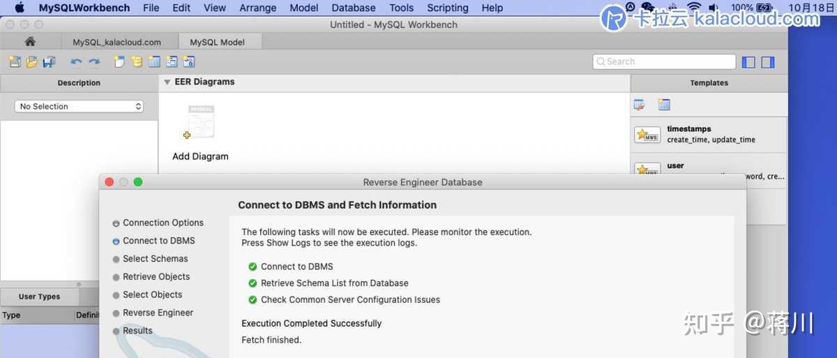Open the Model menu

click(303, 8)
